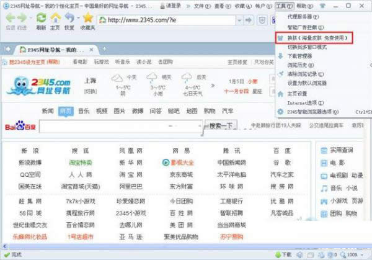Viewport: 372px width, 260px height.
Task: Click the zoom magnifier icon in status bar
Action: click(343, 255)
